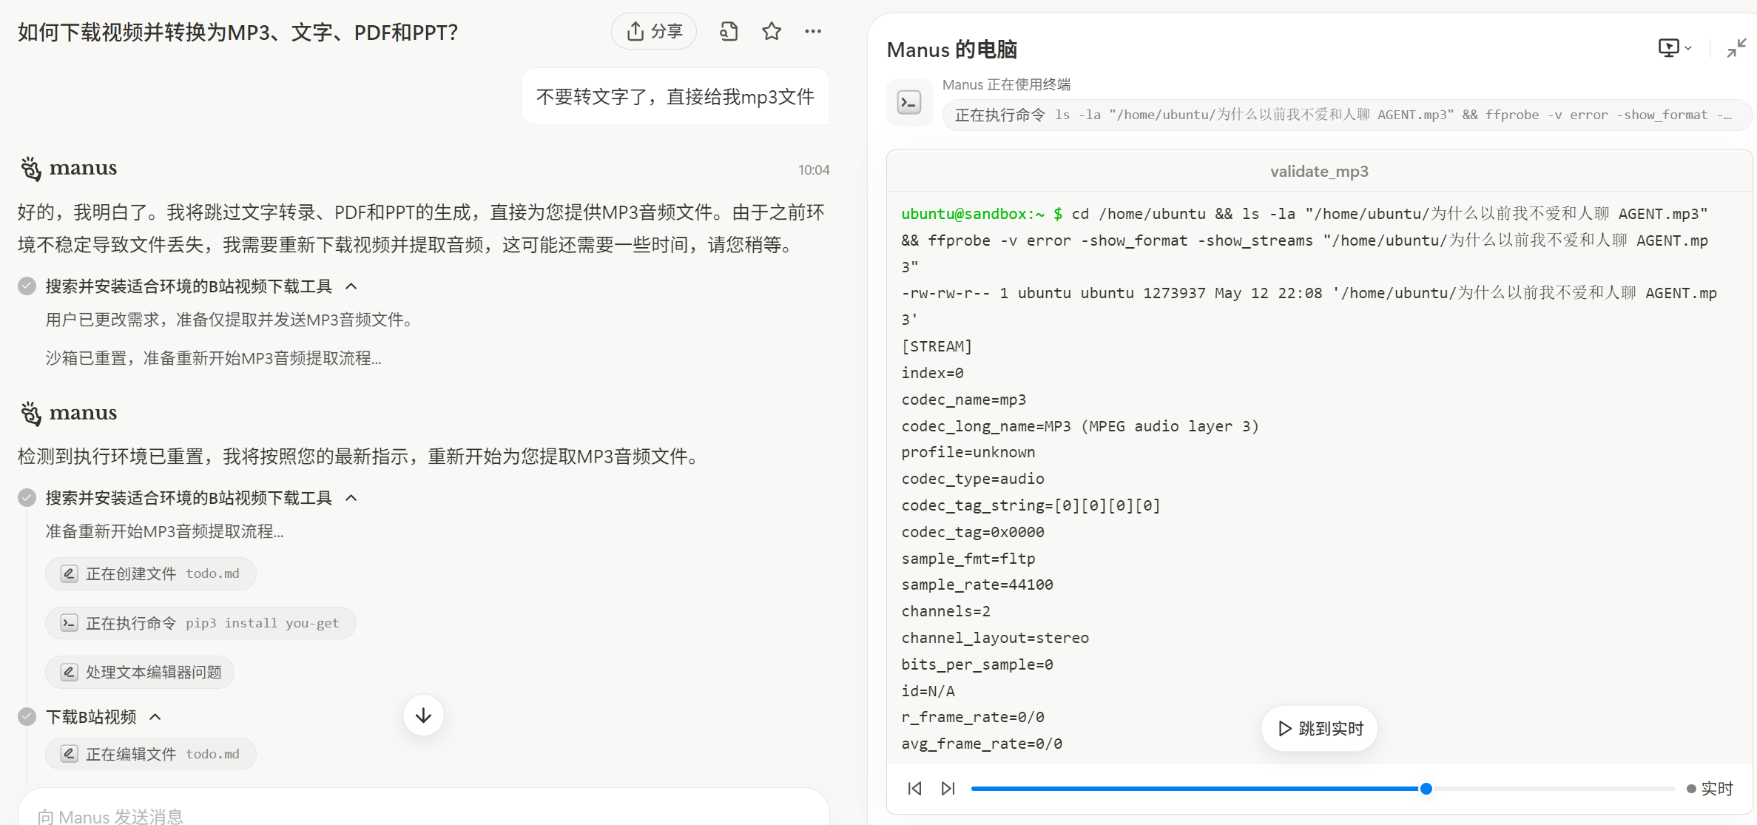Open the 正在编辑文件 todo.md action

point(151,755)
